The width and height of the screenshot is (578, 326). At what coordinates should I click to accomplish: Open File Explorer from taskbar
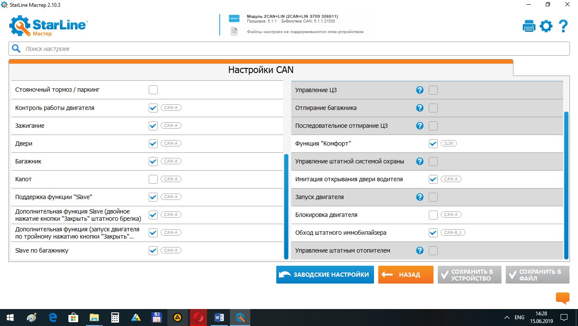[x=94, y=318]
